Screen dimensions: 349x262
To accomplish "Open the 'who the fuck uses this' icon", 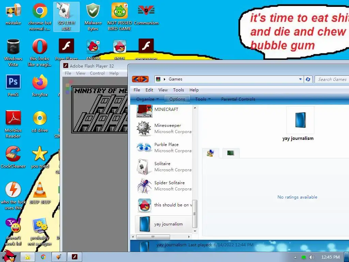I will 13,196.
